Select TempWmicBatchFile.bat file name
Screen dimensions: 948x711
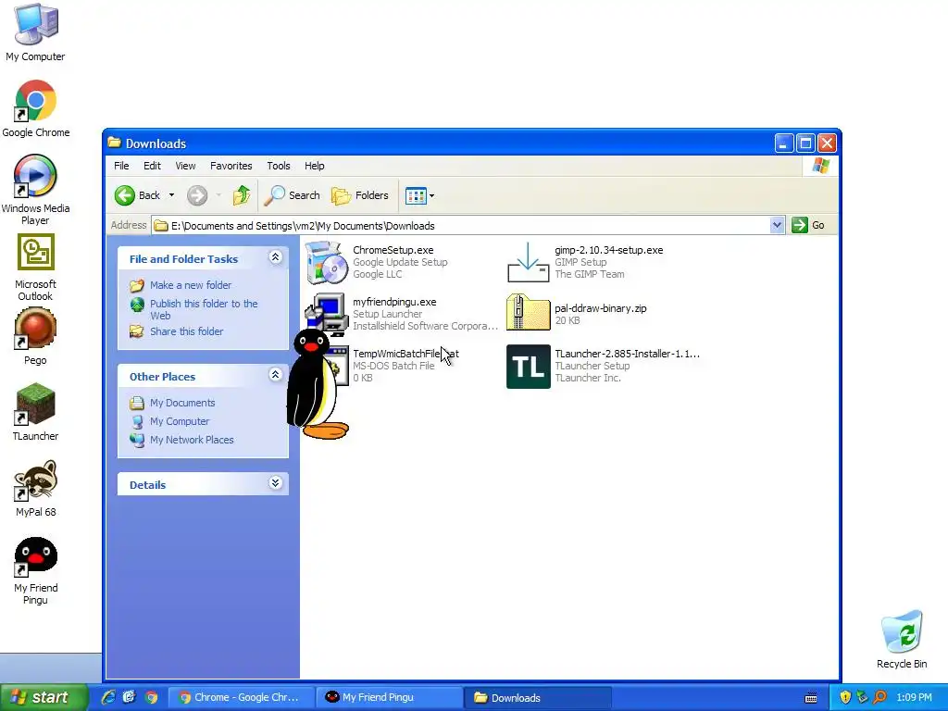tap(405, 354)
